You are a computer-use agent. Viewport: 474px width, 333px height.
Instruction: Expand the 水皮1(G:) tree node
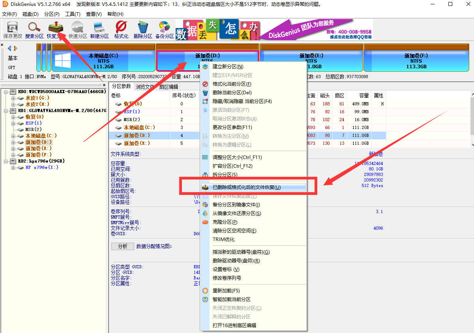13,98
